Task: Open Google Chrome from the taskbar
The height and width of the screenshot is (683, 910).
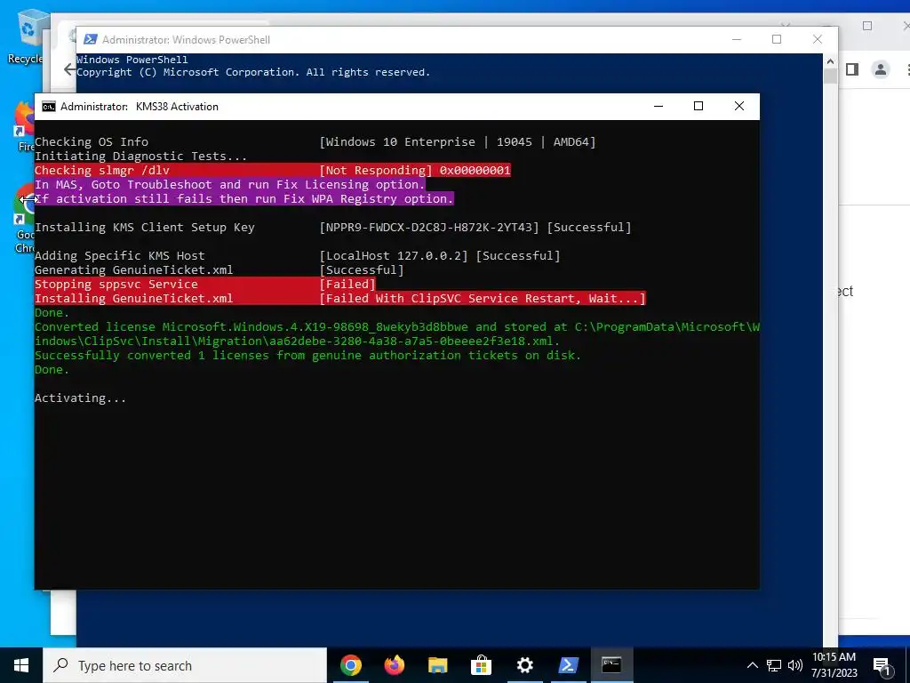Action: tap(351, 665)
